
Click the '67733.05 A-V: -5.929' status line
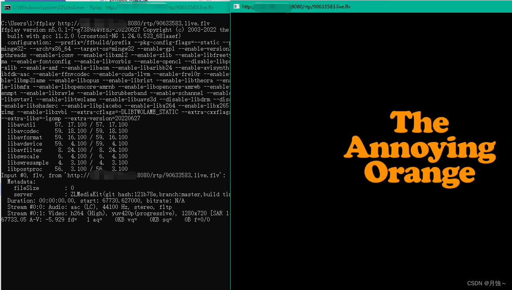[x=106, y=220]
